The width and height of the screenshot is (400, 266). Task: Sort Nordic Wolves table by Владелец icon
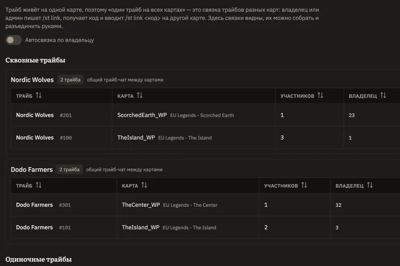point(383,95)
